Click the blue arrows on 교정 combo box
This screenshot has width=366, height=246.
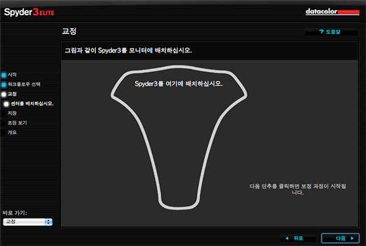(49, 222)
